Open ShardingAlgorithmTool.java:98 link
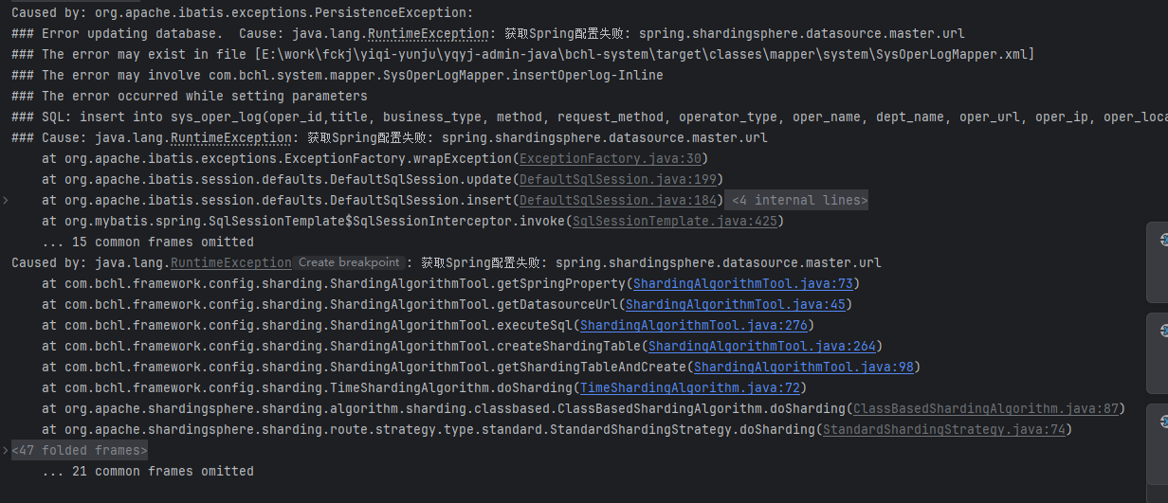This screenshot has width=1168, height=503. (803, 367)
